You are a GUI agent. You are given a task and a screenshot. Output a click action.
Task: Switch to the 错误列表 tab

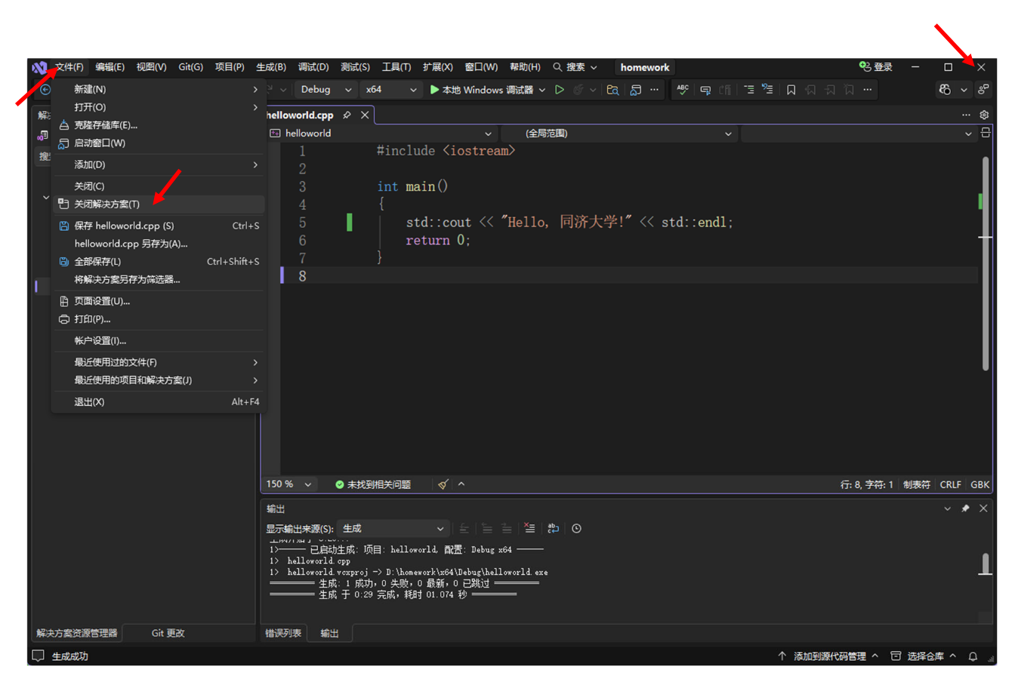coord(283,634)
